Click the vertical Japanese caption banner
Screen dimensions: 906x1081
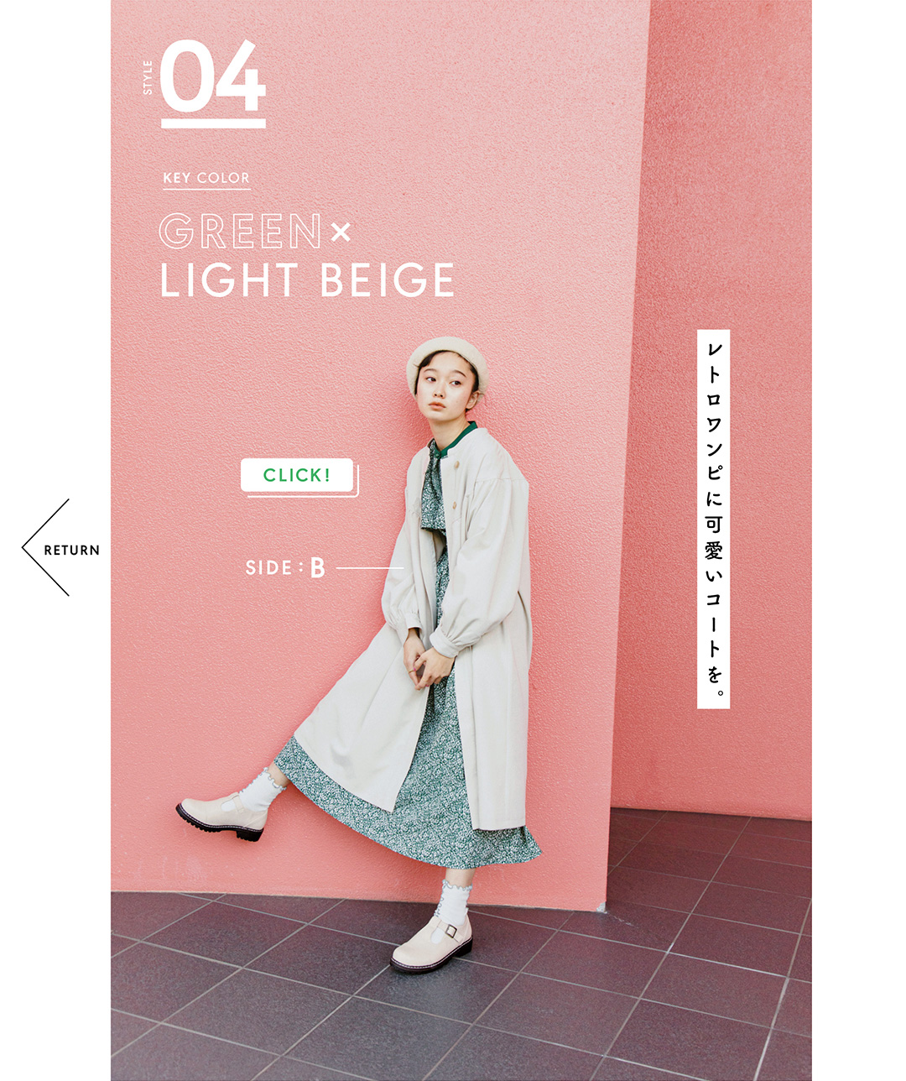pos(713,520)
